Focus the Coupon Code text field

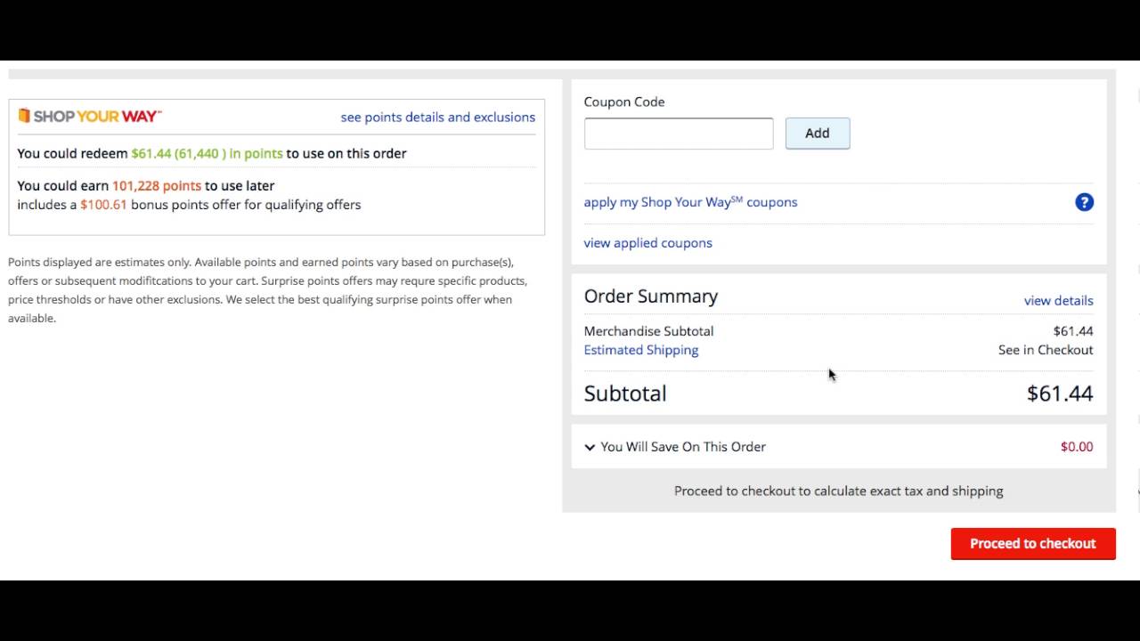679,134
